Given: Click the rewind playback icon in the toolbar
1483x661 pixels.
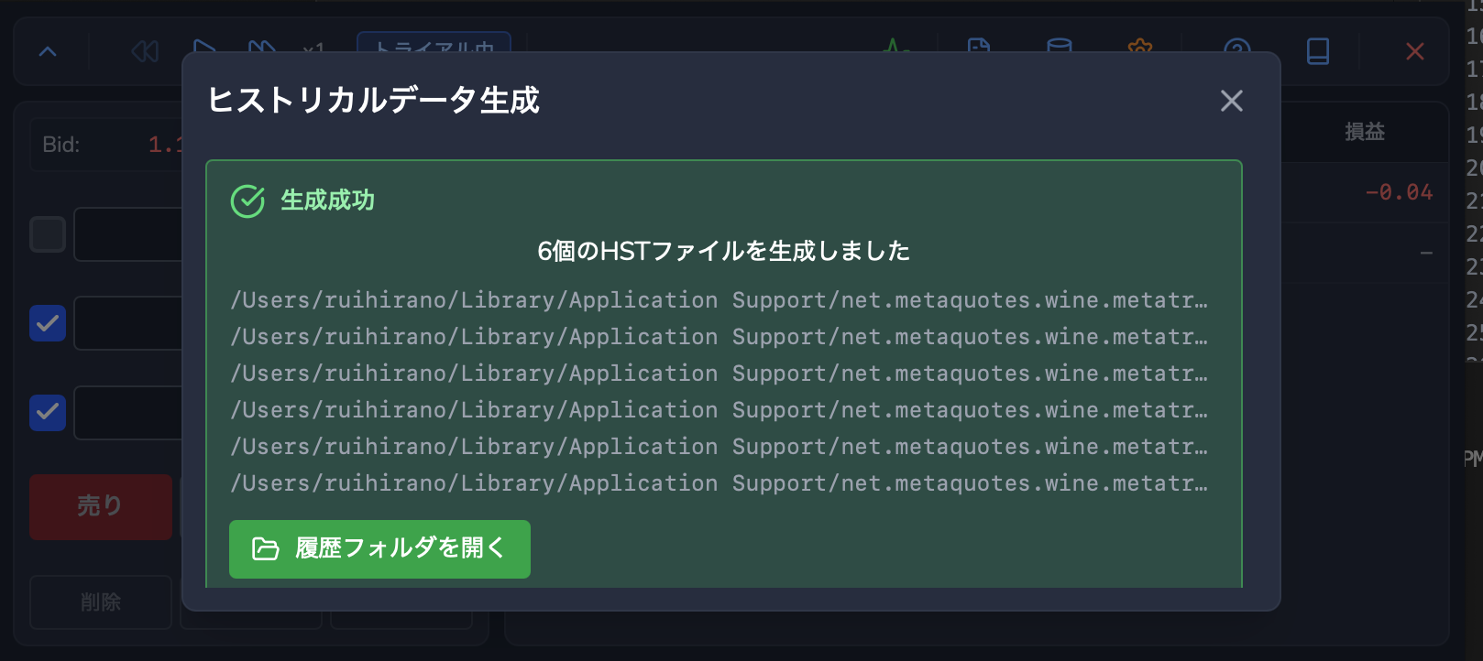Looking at the screenshot, I should point(145,51).
